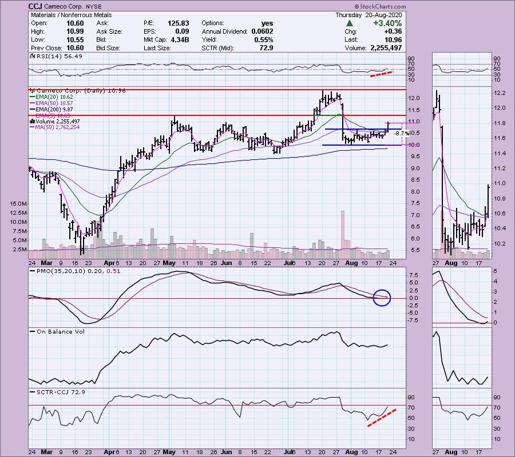The width and height of the screenshot is (515, 457).
Task: Click the -8.7% measurement label on price chart
Action: [x=401, y=134]
